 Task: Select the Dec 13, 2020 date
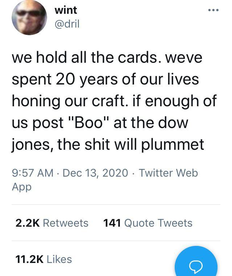(x=95, y=173)
